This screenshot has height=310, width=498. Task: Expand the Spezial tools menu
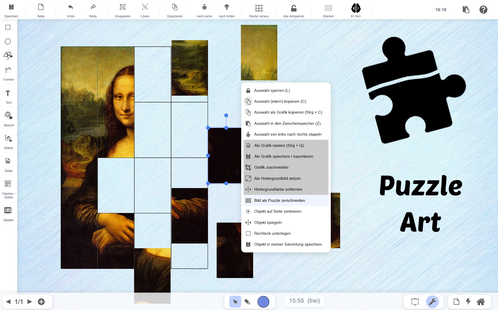[x=8, y=115]
